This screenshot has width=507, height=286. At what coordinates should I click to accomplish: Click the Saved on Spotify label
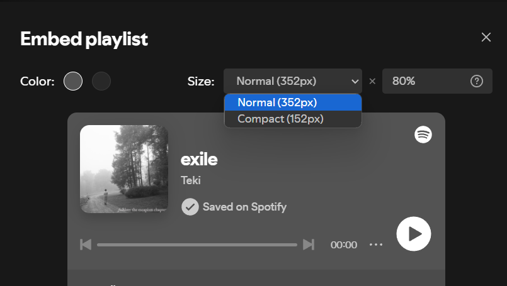(x=244, y=207)
